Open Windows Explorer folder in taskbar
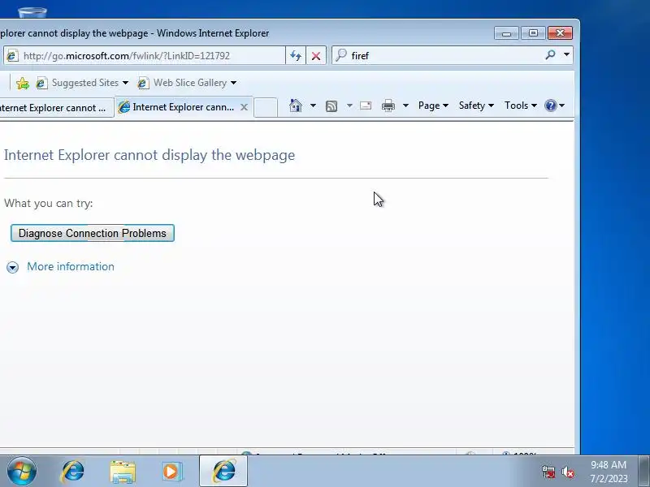 (x=123, y=472)
